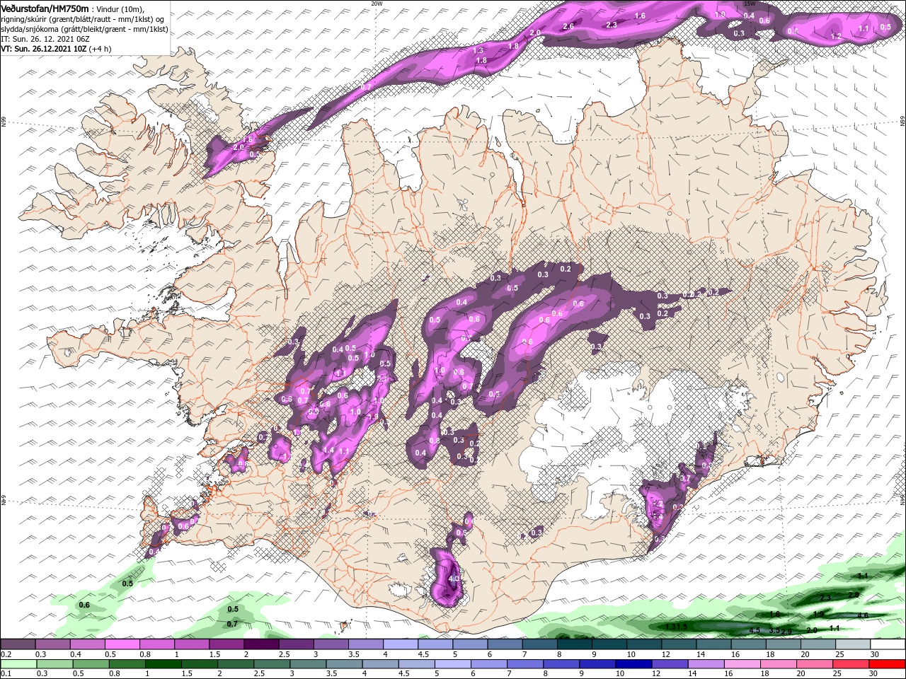Click the '15W' longitude label at top
906x679 pixels.
750,3
